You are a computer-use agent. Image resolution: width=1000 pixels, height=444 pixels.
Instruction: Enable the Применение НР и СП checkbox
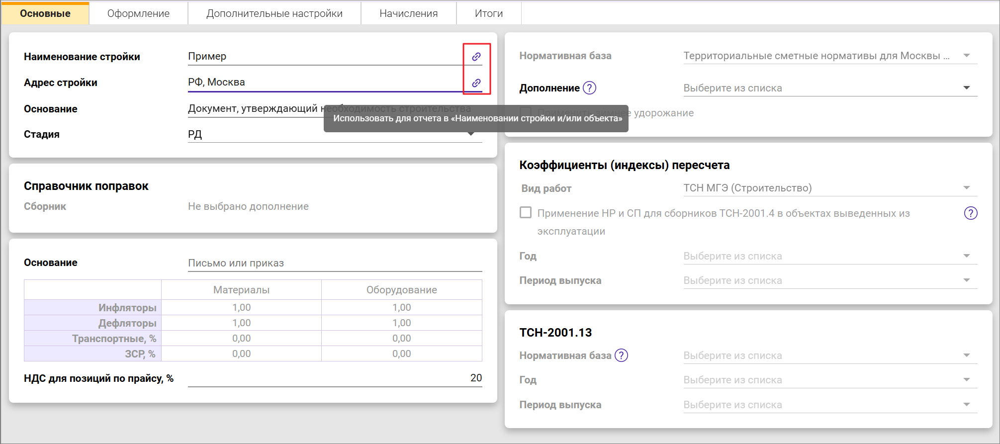pos(526,213)
